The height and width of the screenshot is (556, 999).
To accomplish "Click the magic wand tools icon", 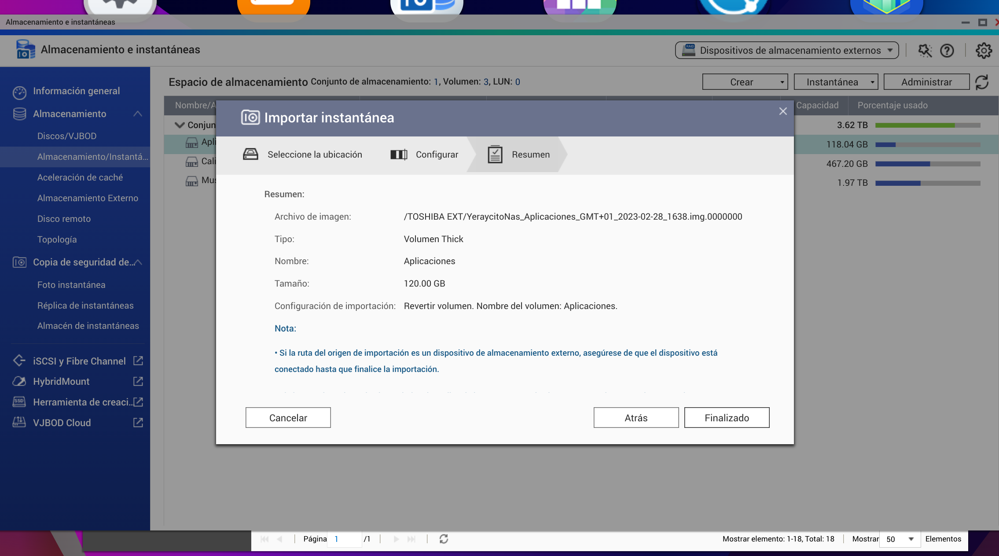I will 925,51.
